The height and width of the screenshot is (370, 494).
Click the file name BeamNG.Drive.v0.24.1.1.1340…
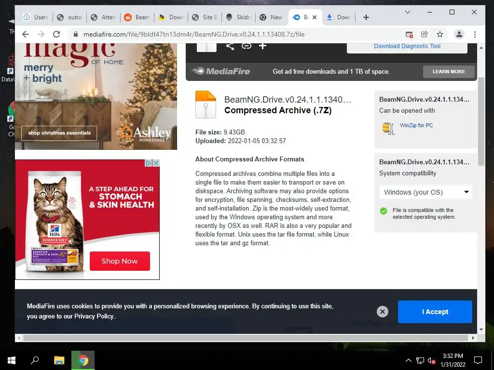tap(288, 99)
